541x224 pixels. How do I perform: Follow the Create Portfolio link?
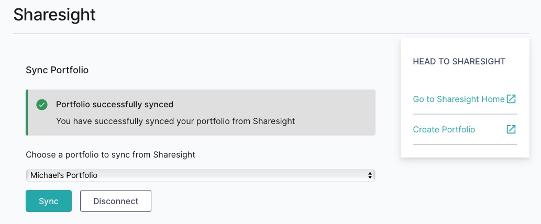pyautogui.click(x=444, y=129)
